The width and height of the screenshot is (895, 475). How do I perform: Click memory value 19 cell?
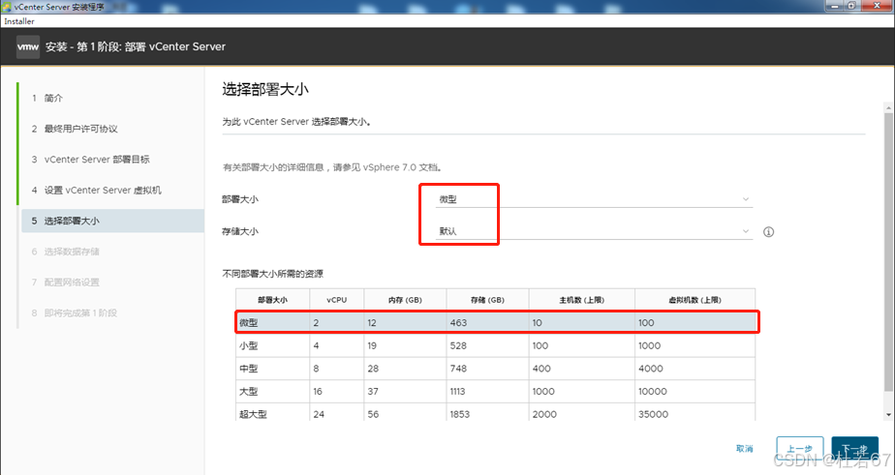click(405, 345)
